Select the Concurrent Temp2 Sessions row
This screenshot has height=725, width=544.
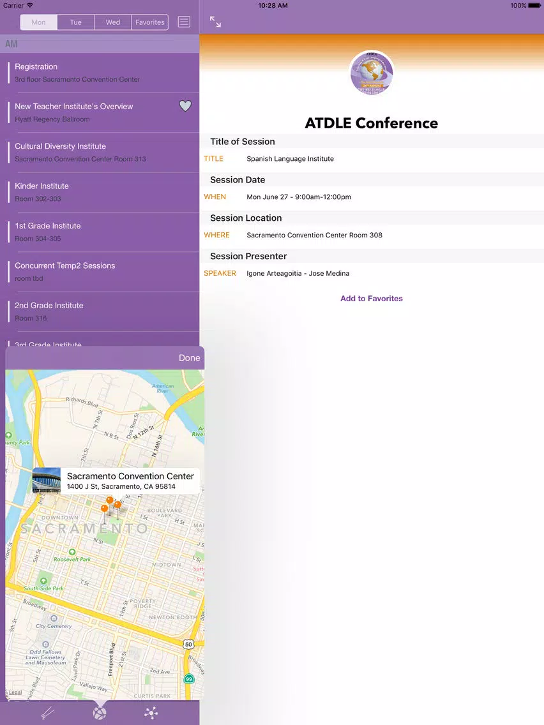pyautogui.click(x=100, y=271)
